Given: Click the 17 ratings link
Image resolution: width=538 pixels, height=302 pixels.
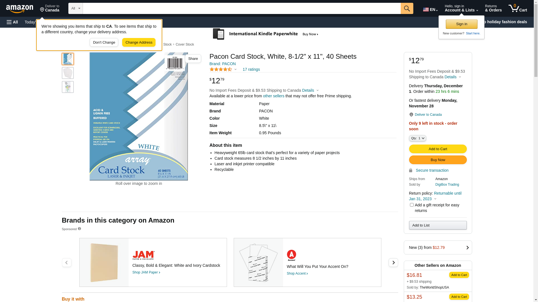Looking at the screenshot, I should pos(251,69).
